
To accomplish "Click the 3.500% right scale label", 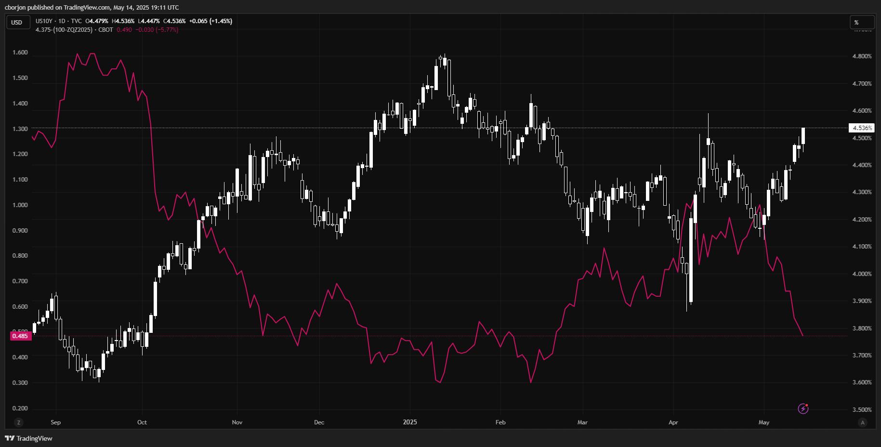I will click(x=862, y=410).
